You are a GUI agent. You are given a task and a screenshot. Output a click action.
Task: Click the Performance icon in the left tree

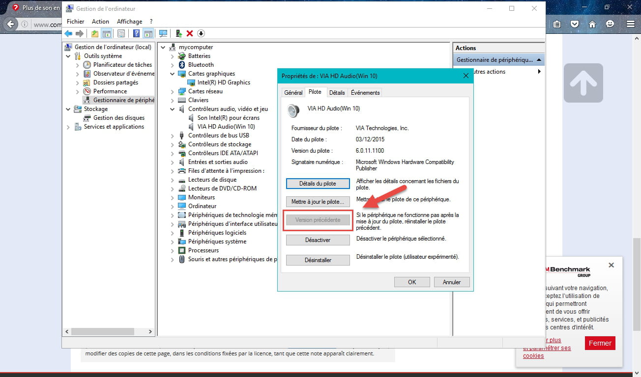coord(87,91)
